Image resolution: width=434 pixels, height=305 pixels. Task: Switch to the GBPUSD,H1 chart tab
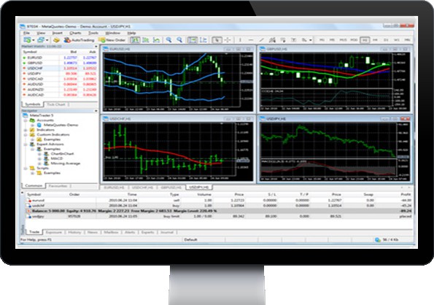pyautogui.click(x=171, y=188)
